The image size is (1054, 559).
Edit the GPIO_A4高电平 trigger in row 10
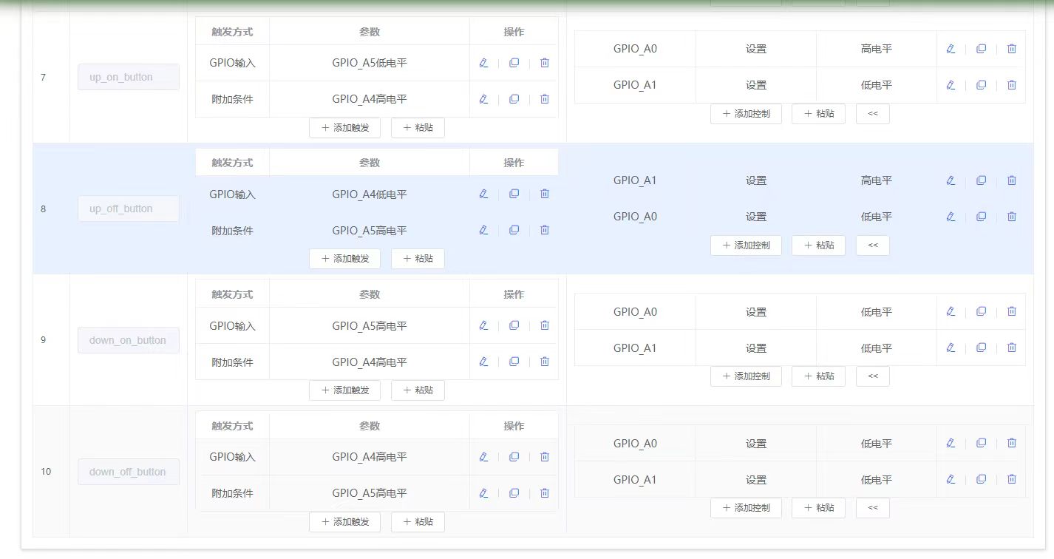click(x=483, y=457)
